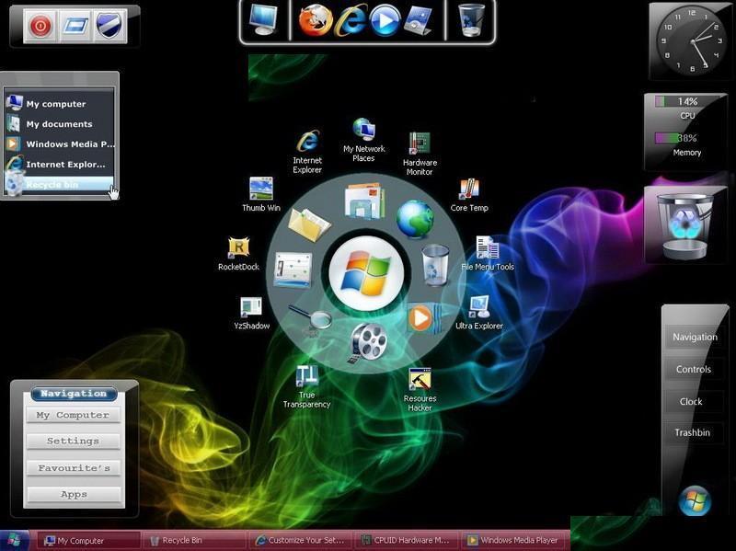
Task: Click the blue Navigation header in the panel
Action: 75,394
